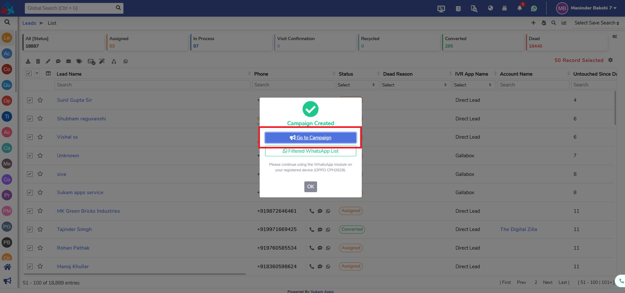The image size is (625, 293).
Task: Click the WhatsApp icon in list toolbar
Action: coord(126,61)
